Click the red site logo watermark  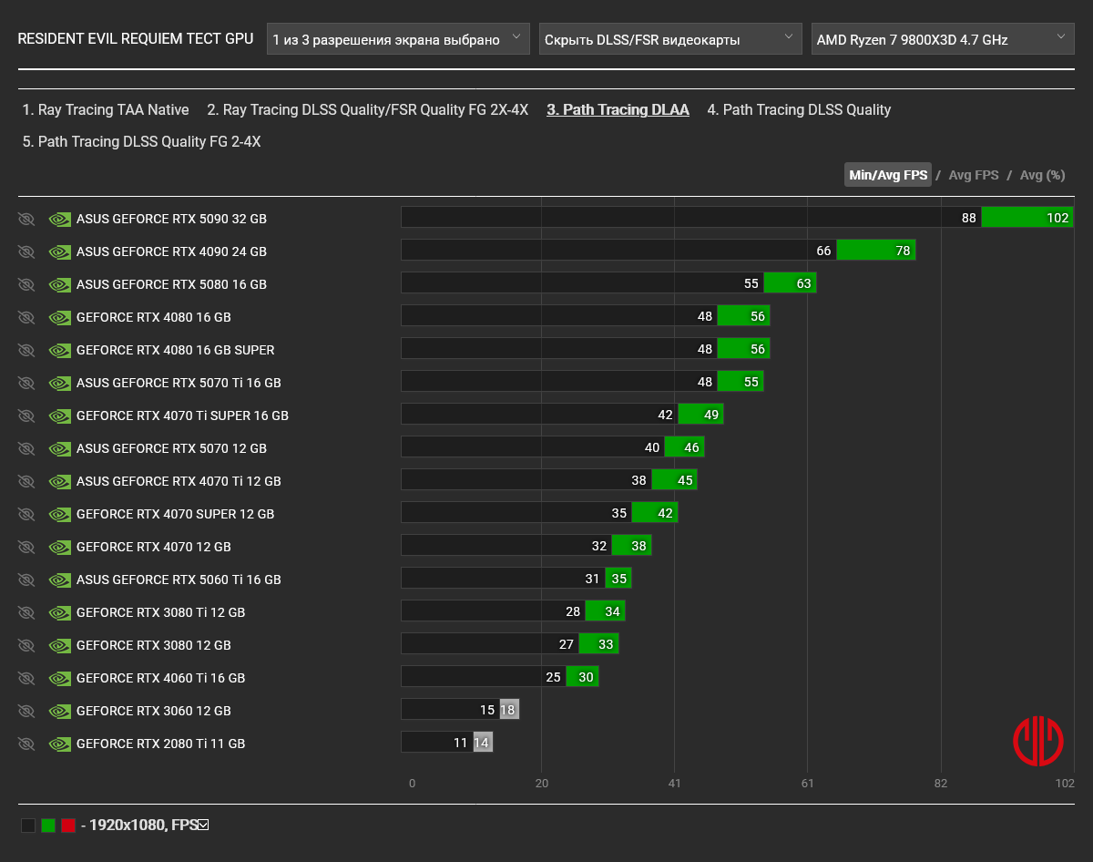1038,741
